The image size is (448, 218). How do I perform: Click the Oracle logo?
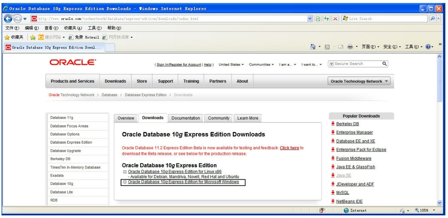73,62
